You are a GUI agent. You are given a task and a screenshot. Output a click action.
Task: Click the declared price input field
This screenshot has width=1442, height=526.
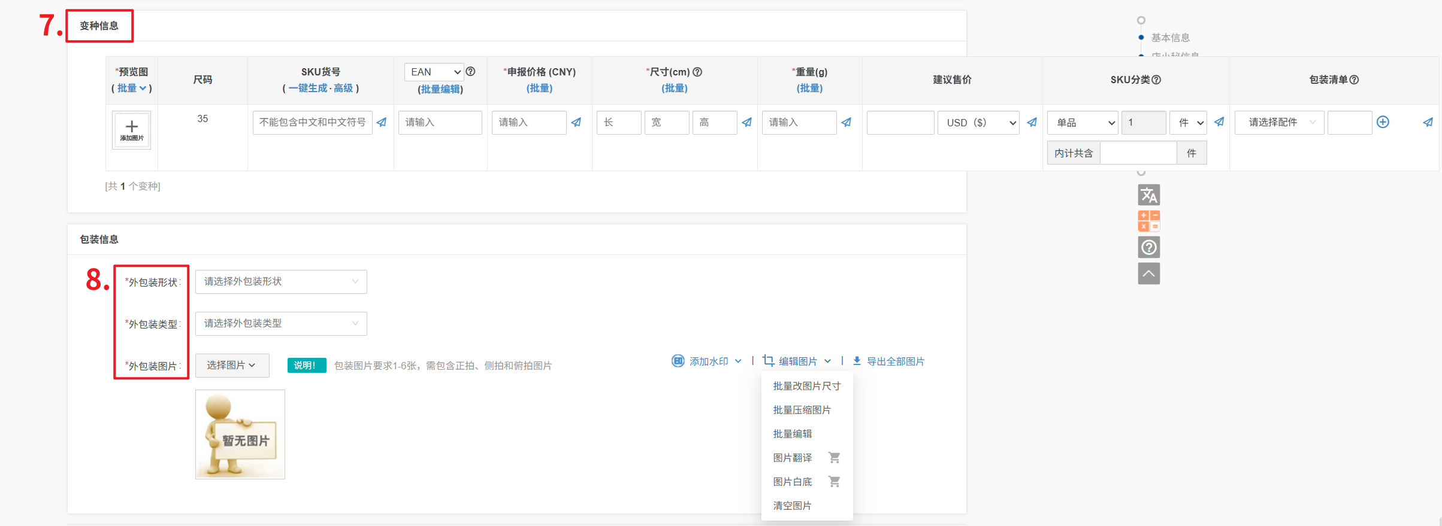pyautogui.click(x=528, y=122)
